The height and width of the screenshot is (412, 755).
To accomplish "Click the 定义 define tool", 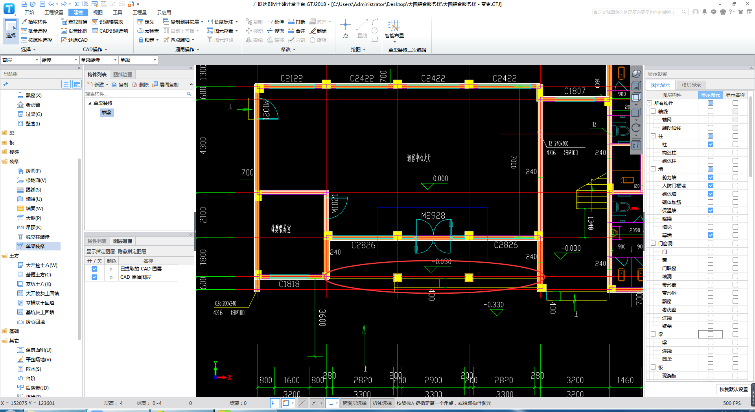I will pyautogui.click(x=146, y=22).
